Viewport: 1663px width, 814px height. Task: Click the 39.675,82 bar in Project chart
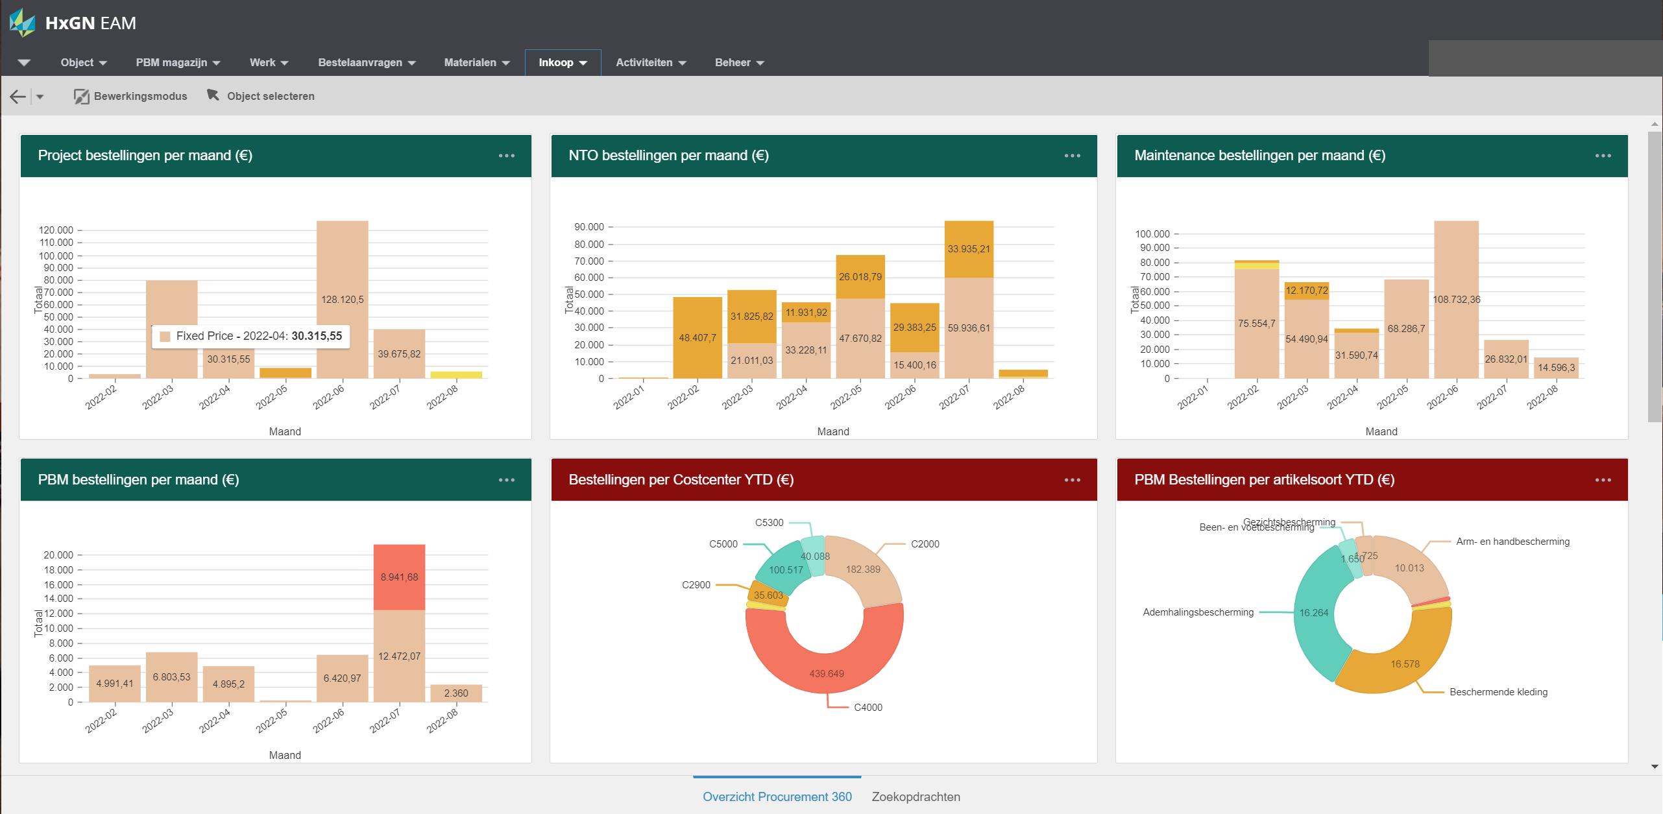(x=399, y=353)
